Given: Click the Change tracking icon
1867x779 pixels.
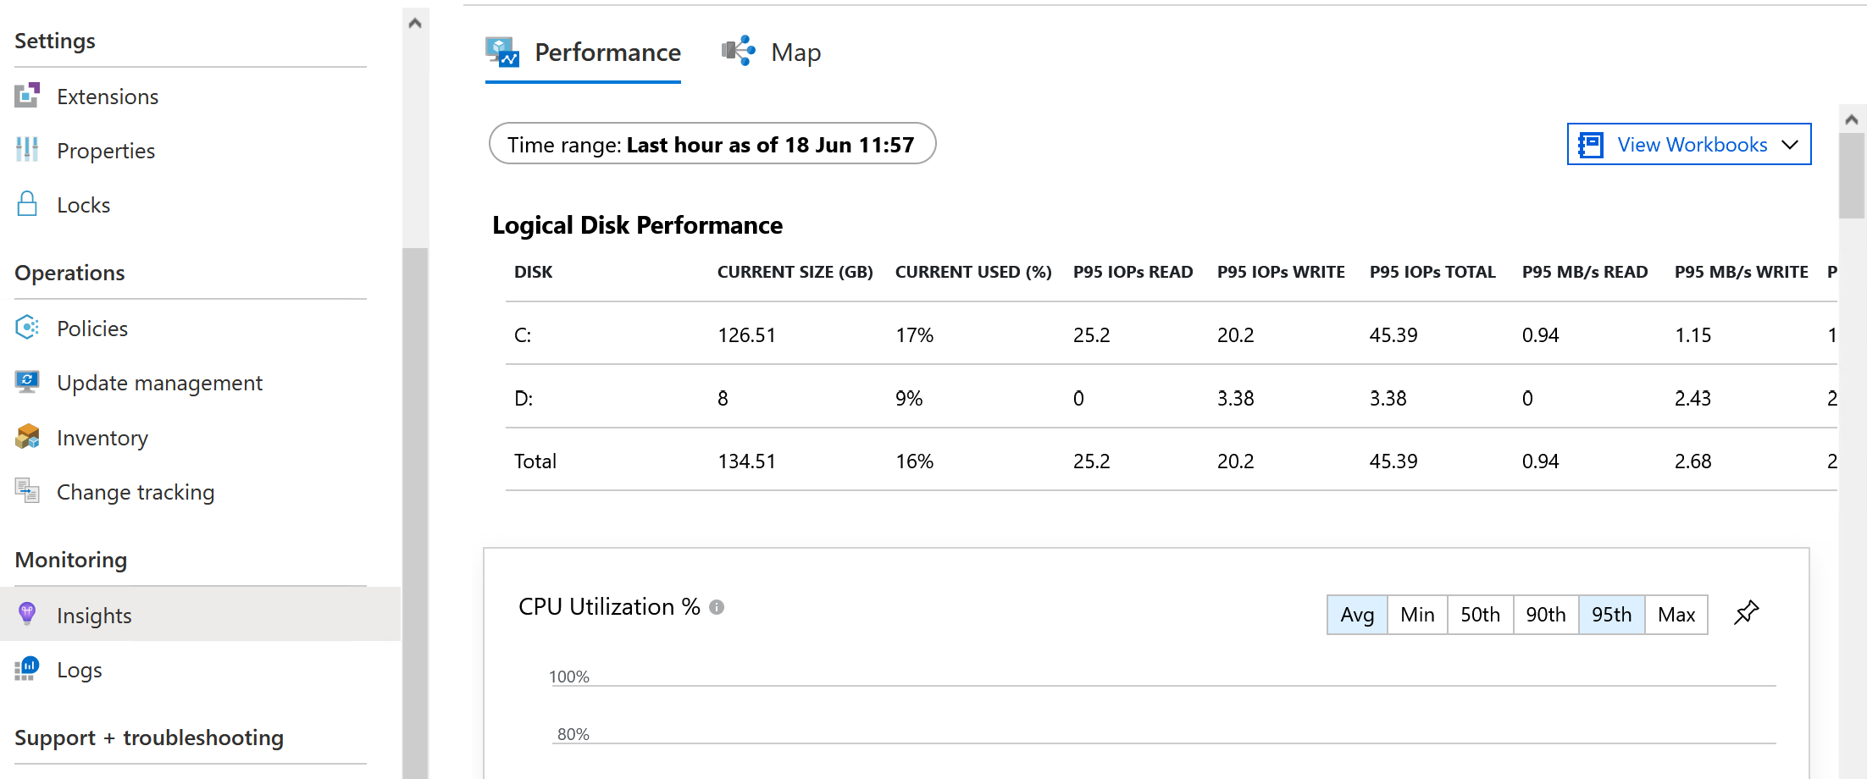Looking at the screenshot, I should coord(27,491).
